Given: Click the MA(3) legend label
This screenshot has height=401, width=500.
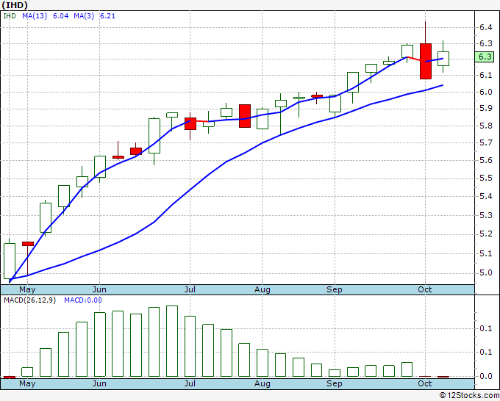Looking at the screenshot, I should tap(84, 16).
